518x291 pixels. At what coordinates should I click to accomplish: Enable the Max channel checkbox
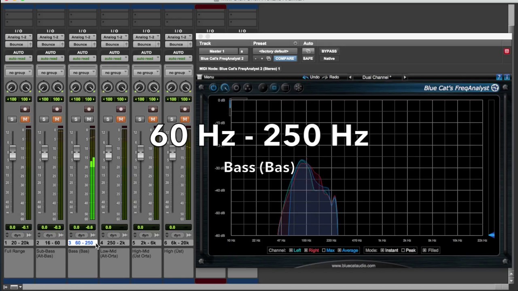323,251
